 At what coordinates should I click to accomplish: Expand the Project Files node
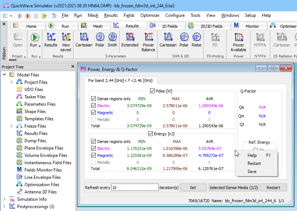(12, 82)
